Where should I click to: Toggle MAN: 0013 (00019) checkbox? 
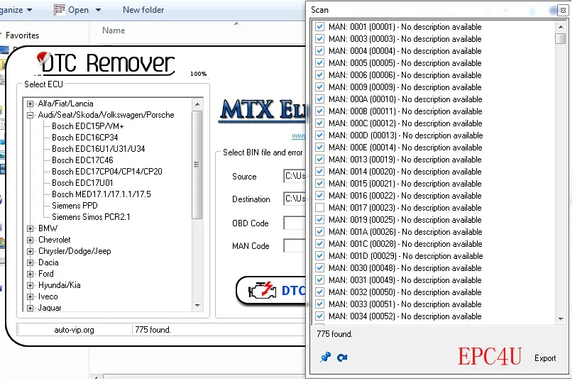[319, 159]
